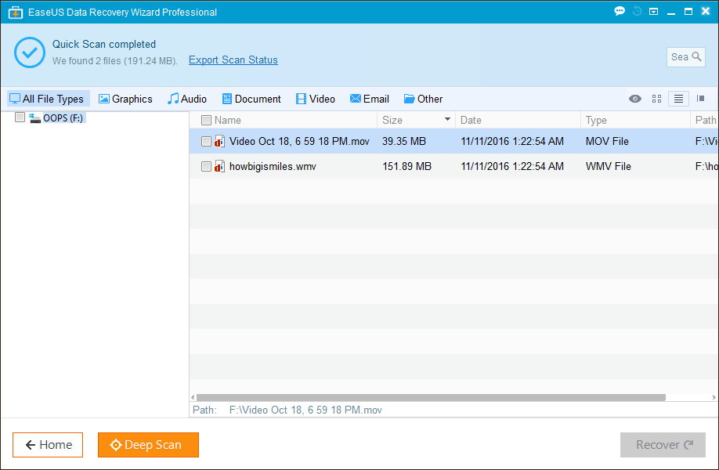
Task: Click the search magnifier icon
Action: click(x=696, y=56)
